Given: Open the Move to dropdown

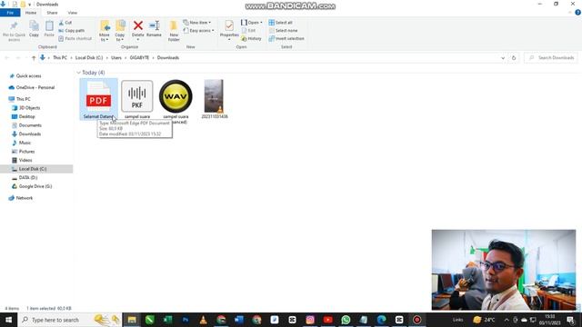Looking at the screenshot, I should [x=105, y=31].
